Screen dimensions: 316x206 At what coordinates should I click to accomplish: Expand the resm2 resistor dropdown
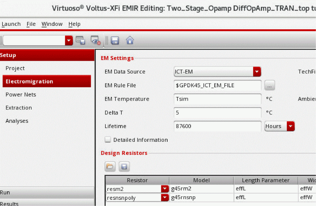coord(164,189)
